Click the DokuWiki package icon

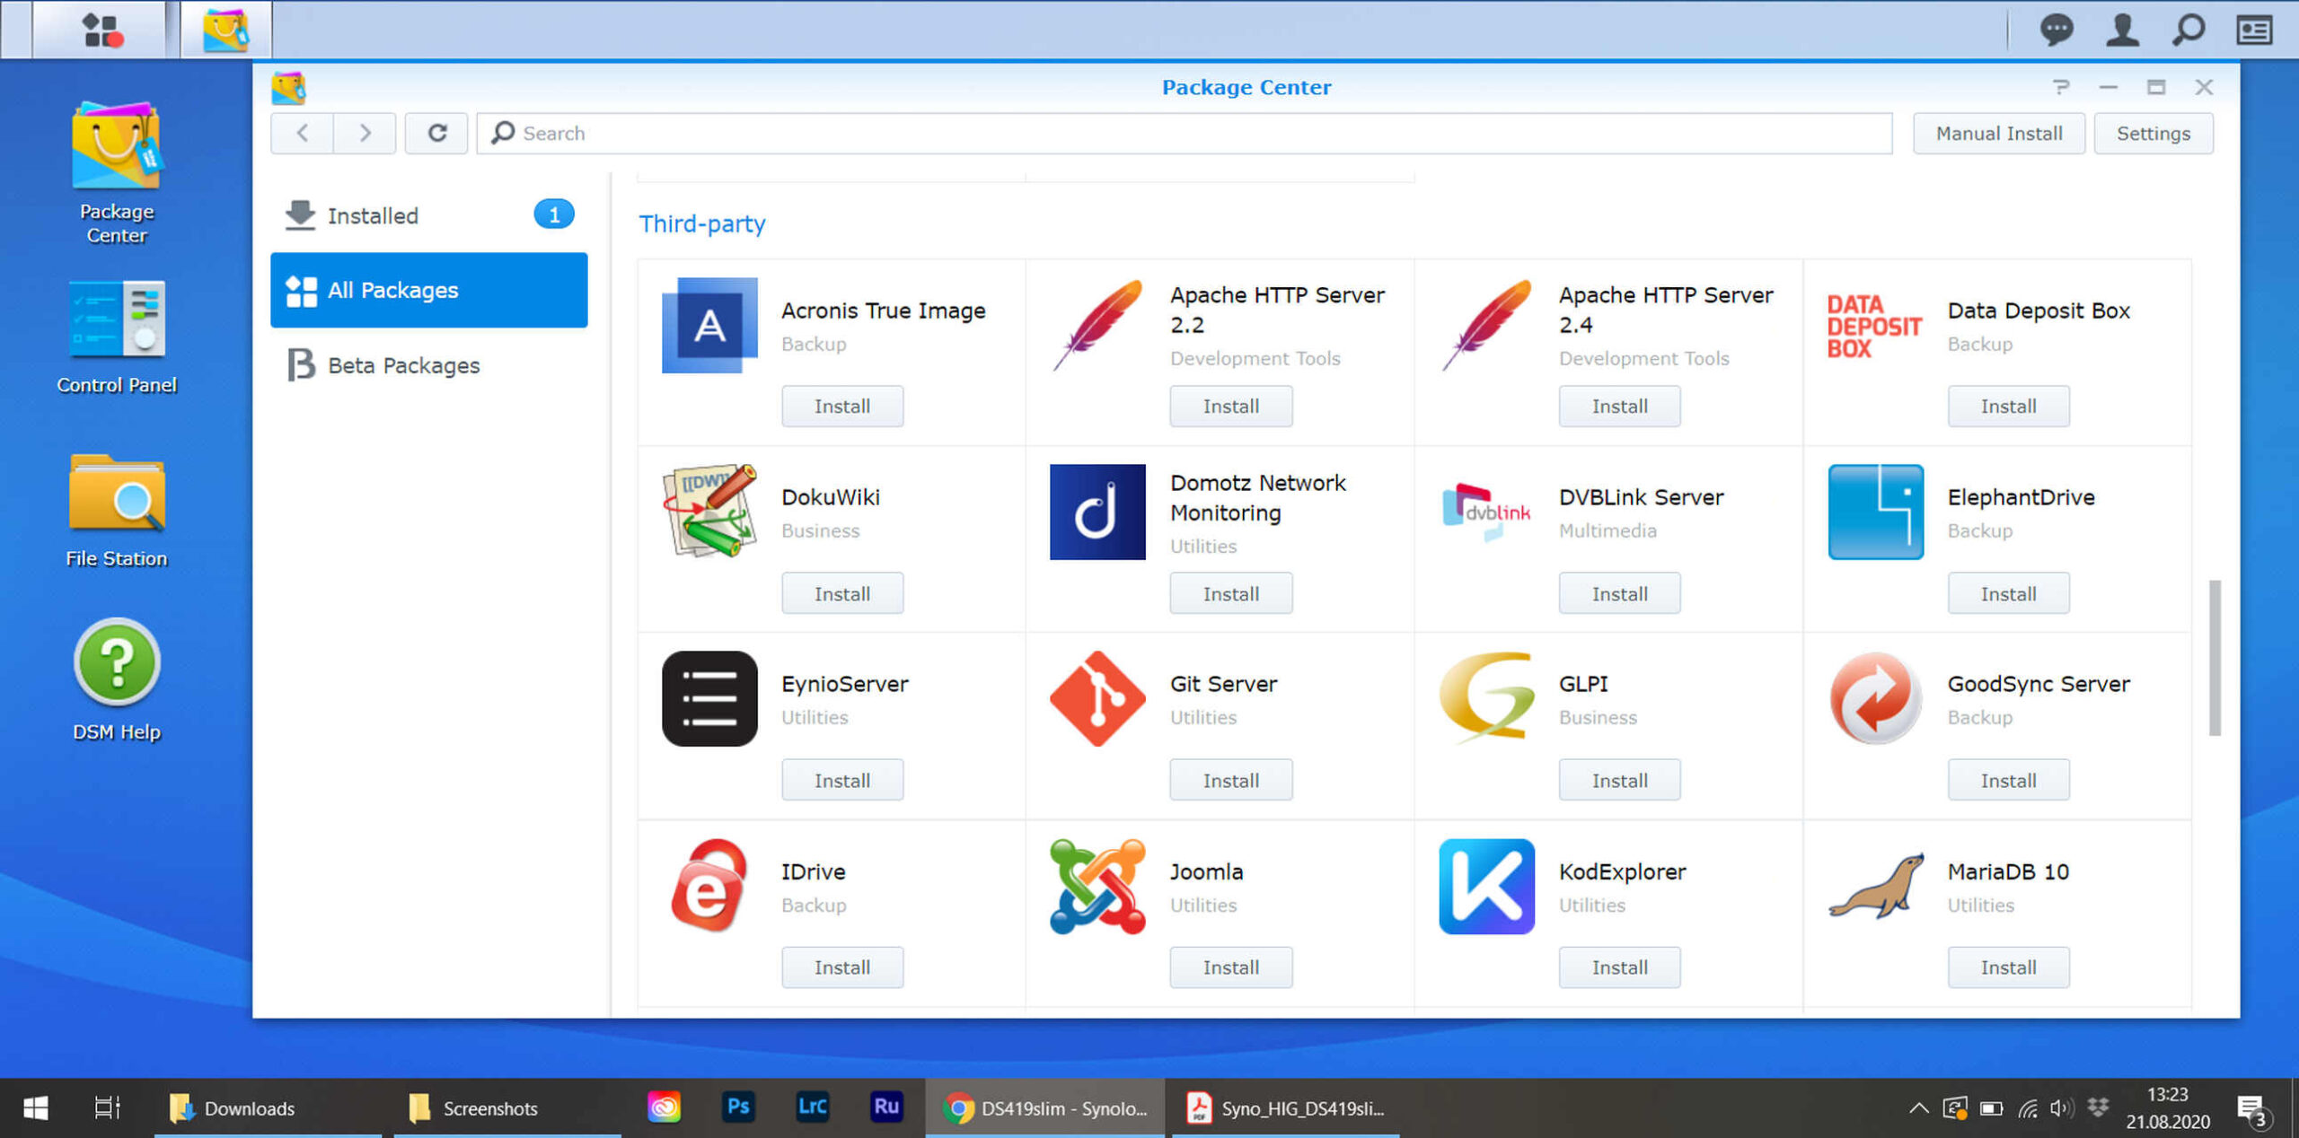pyautogui.click(x=709, y=511)
